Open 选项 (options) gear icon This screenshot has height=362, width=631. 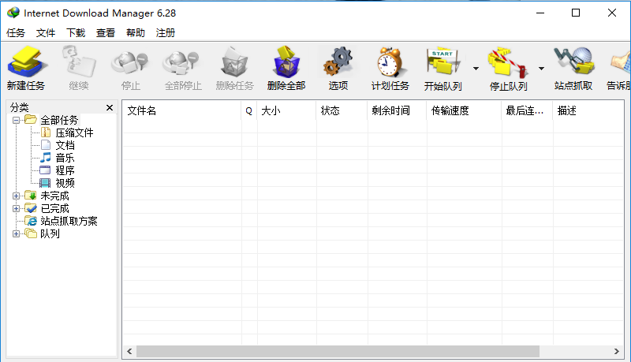coord(338,68)
